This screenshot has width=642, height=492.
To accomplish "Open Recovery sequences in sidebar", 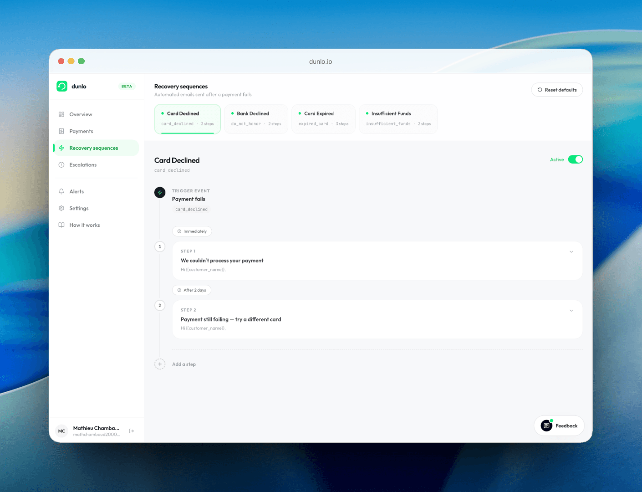I will tap(96, 148).
